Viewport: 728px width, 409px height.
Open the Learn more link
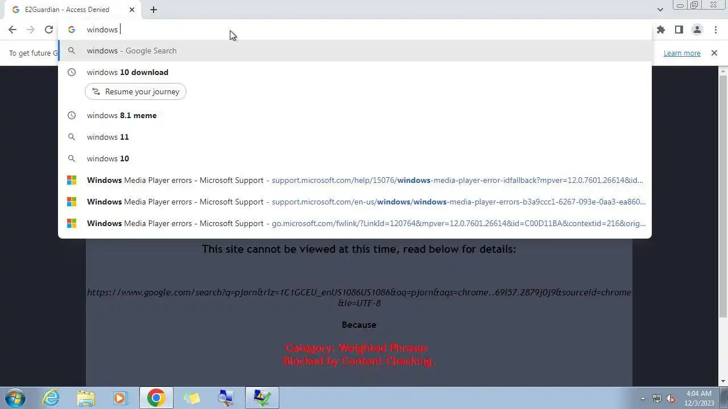click(682, 53)
